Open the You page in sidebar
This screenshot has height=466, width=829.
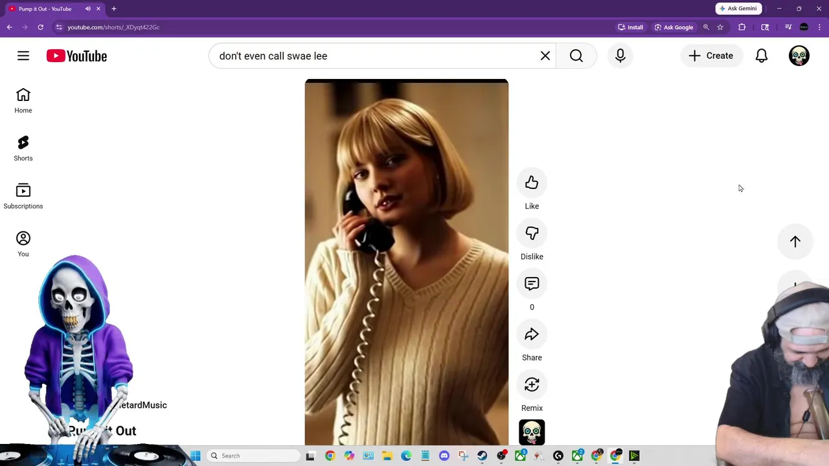[23, 245]
